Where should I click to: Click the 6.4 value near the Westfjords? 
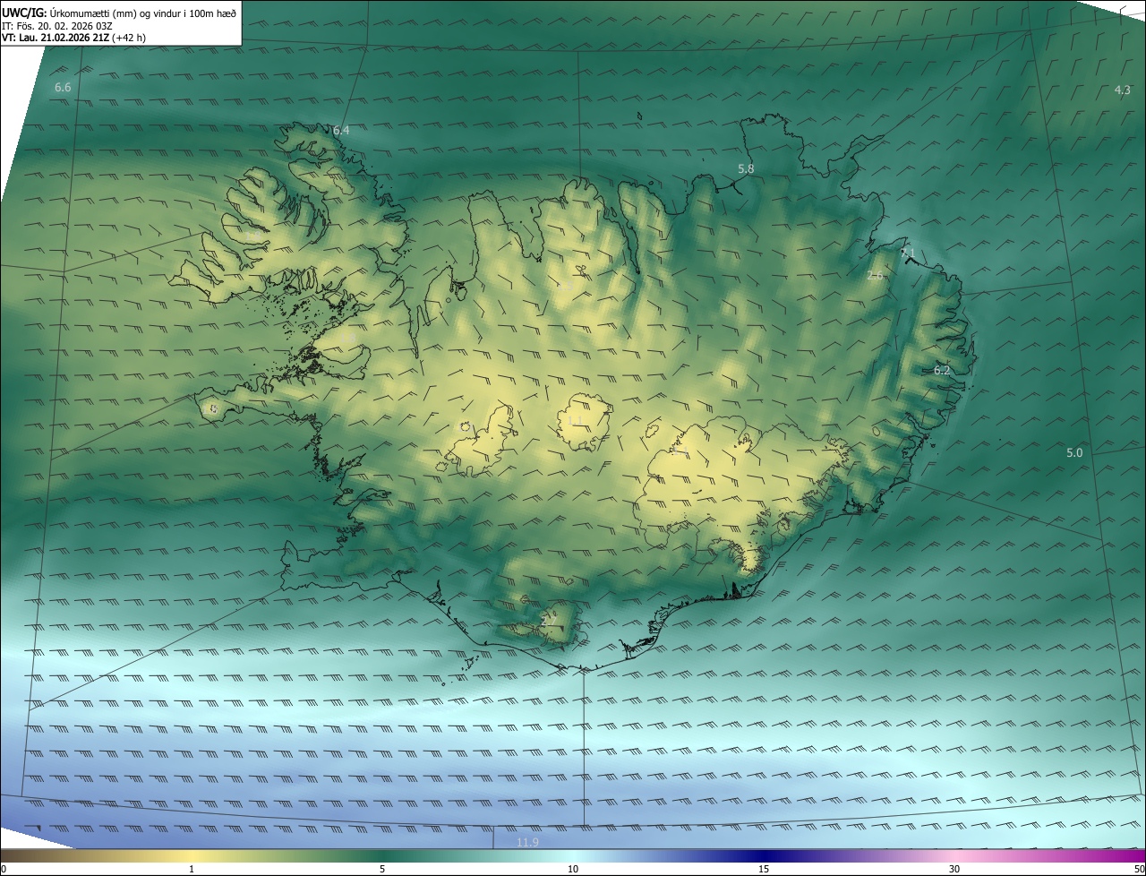341,131
